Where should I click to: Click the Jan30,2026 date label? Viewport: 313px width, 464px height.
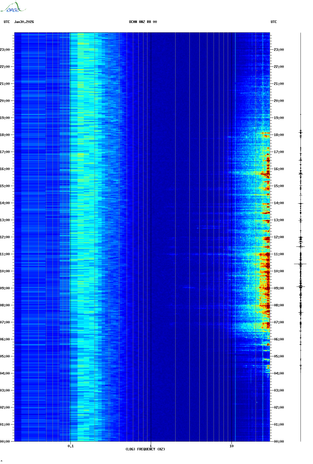[x=24, y=22]
